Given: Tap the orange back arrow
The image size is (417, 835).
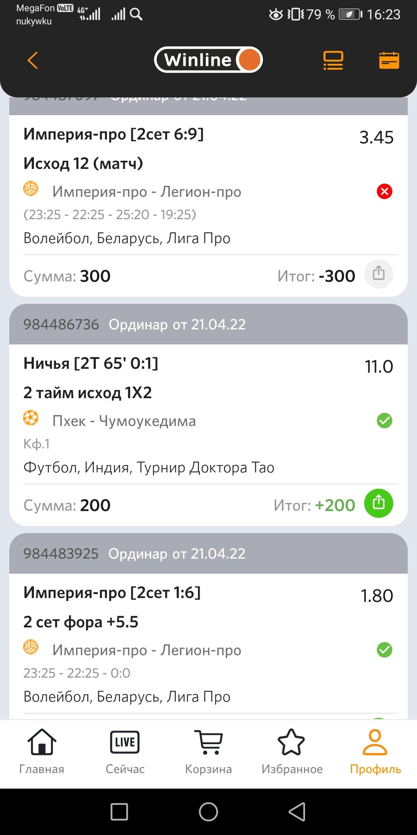Looking at the screenshot, I should click(33, 60).
